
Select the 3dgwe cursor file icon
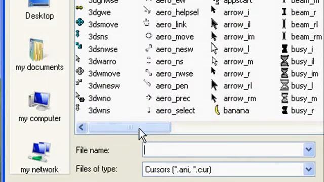click(x=79, y=8)
